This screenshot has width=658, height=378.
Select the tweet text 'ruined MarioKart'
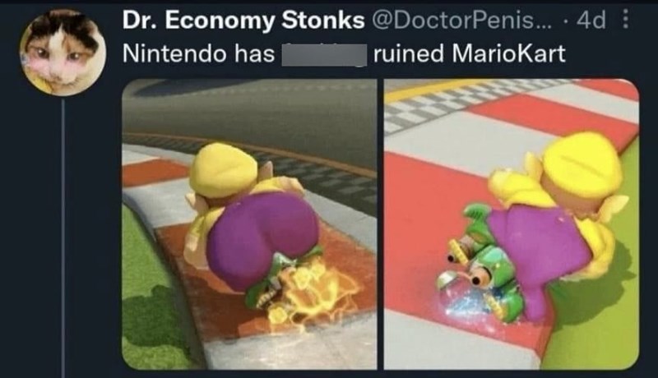(x=469, y=53)
